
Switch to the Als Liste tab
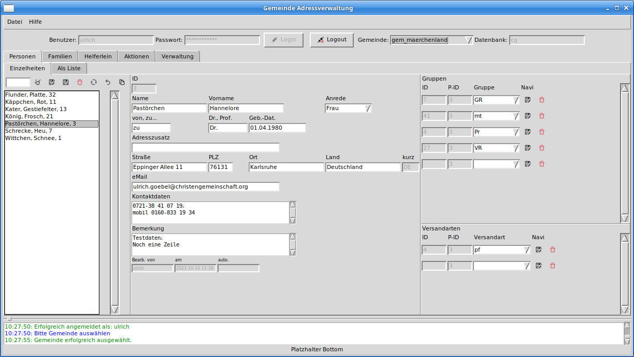tap(69, 68)
